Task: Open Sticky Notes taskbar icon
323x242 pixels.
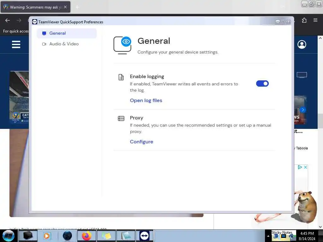Action: click(x=106, y=236)
